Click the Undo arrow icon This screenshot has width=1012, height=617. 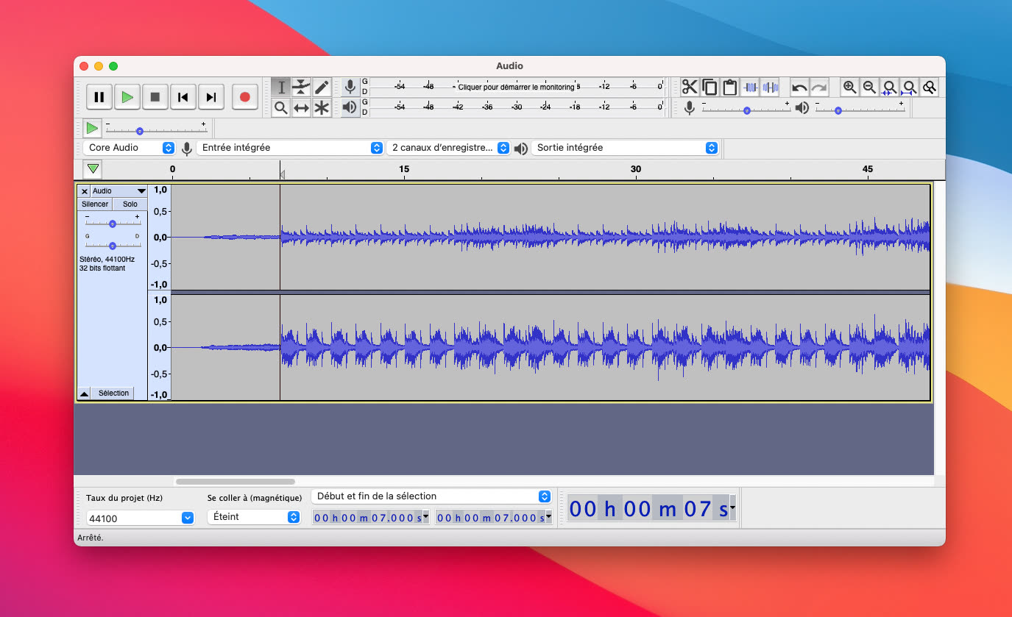799,86
